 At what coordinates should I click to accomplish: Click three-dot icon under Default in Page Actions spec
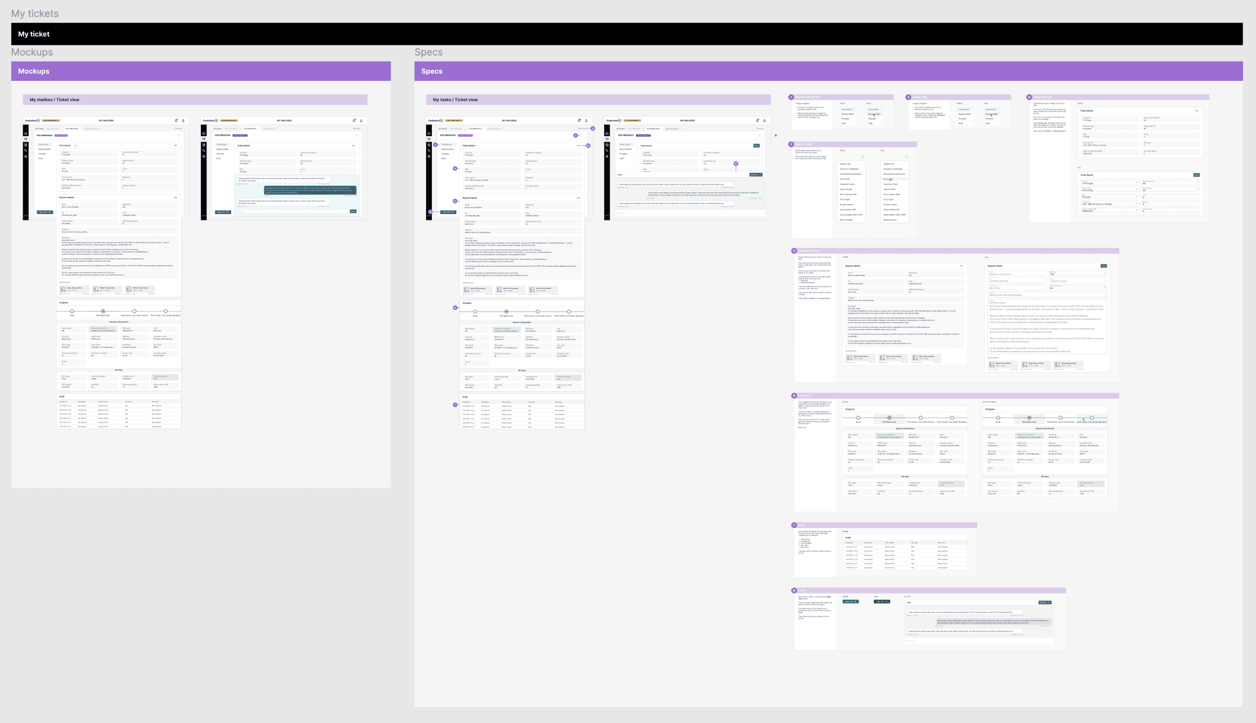[x=863, y=156]
